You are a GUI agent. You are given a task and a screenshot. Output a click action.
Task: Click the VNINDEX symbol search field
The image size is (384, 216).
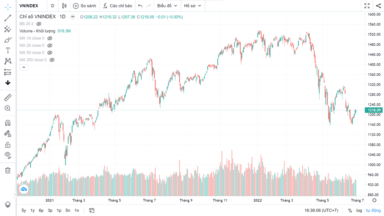tap(29, 6)
